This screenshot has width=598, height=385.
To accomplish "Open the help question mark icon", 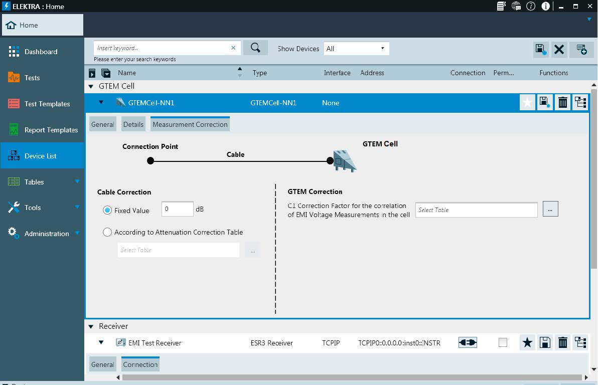I will coord(530,7).
